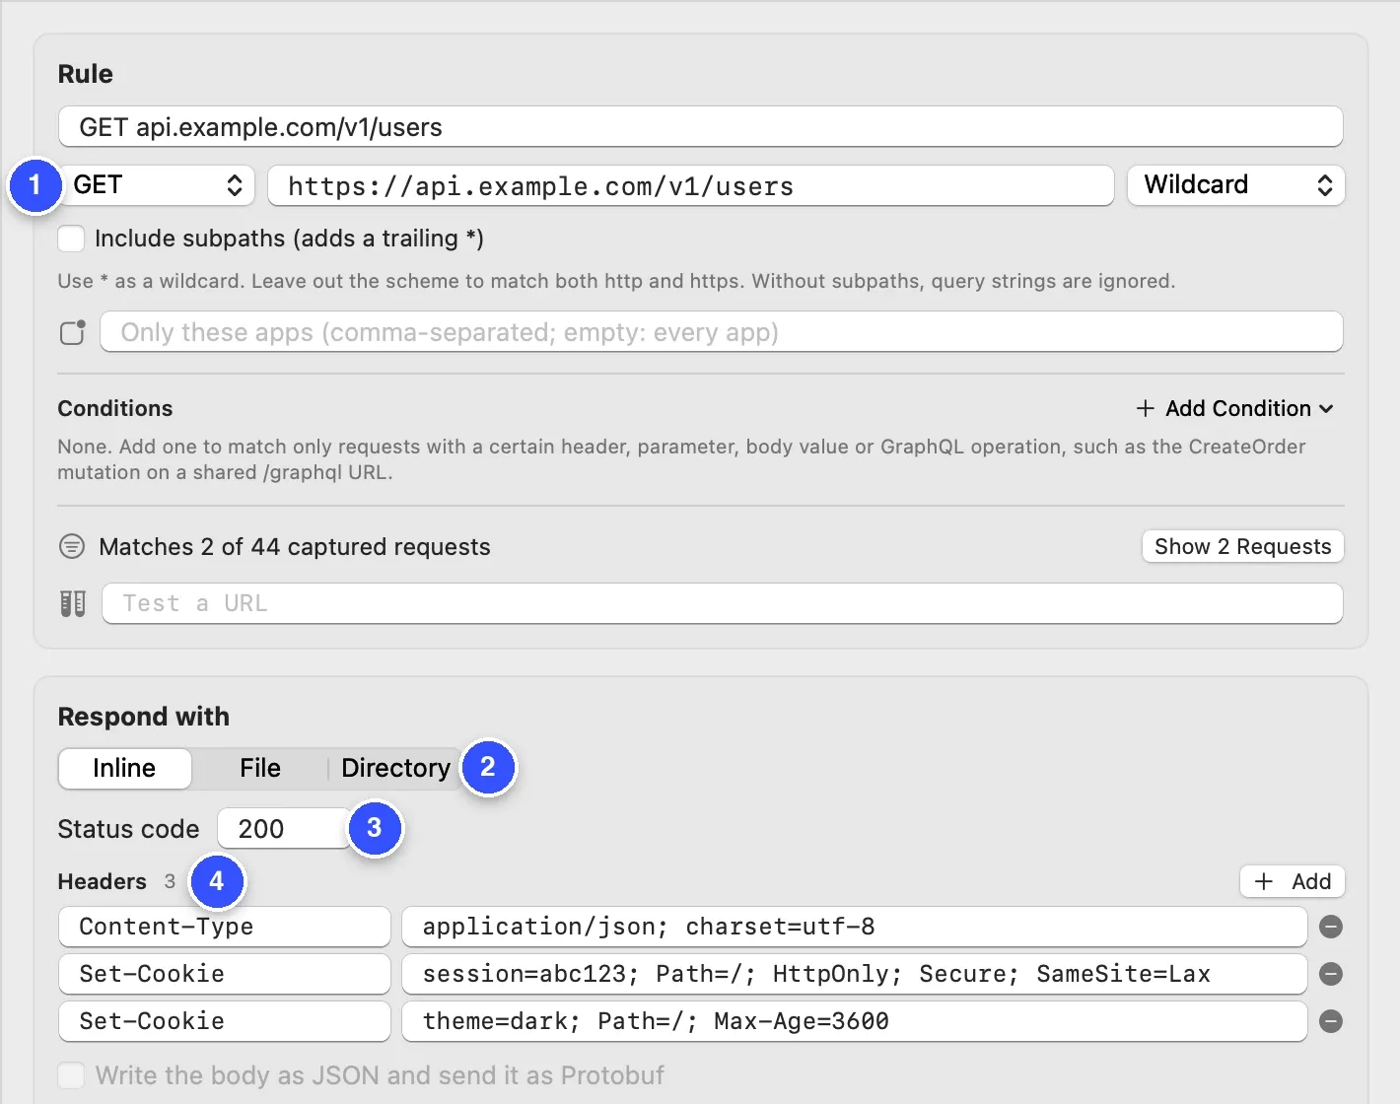Screen dimensions: 1400x1104
Task: Focus the Only these apps field
Action: (722, 332)
